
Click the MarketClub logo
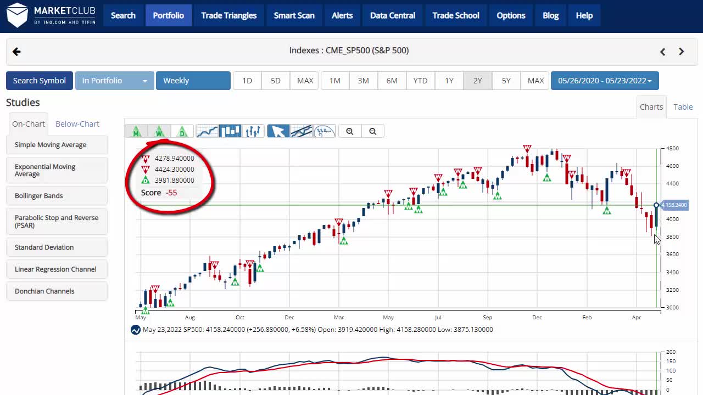click(51, 15)
